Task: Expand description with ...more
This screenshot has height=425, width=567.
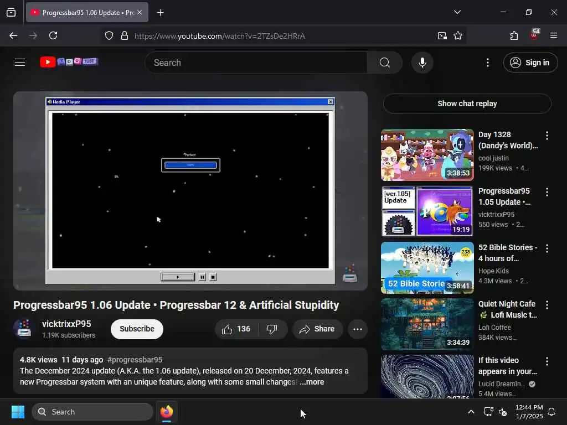Action: [312, 382]
